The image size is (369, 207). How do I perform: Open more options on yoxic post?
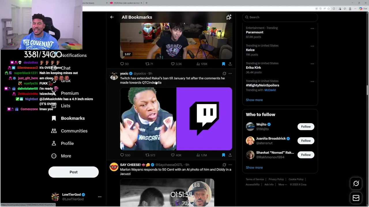click(230, 74)
